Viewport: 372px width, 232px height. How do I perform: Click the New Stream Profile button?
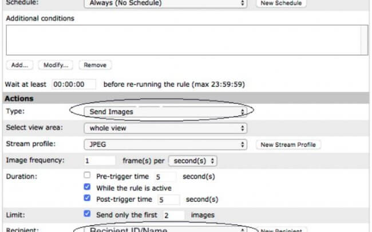[288, 145]
